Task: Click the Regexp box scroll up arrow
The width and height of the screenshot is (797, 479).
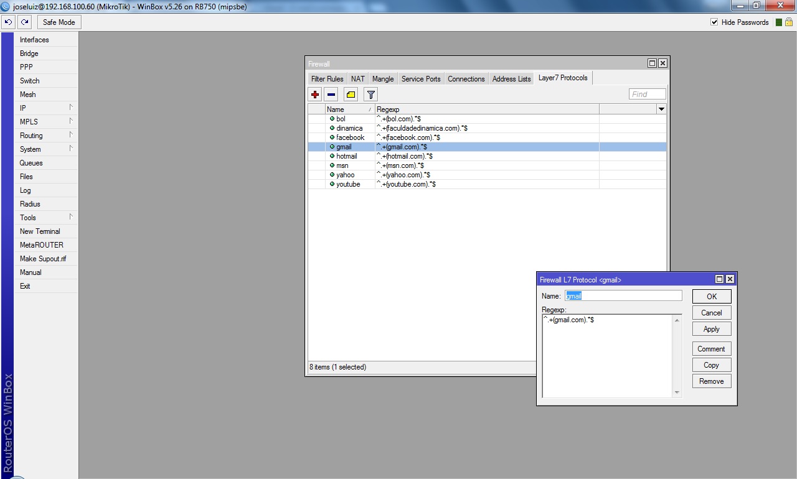Action: (677, 320)
